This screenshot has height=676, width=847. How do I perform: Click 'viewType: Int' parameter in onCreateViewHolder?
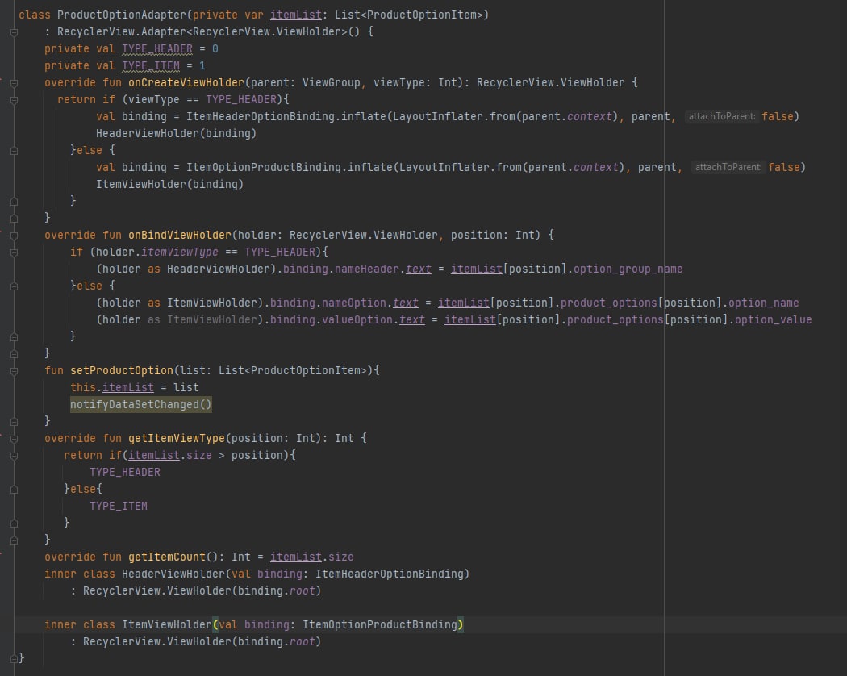click(x=415, y=82)
